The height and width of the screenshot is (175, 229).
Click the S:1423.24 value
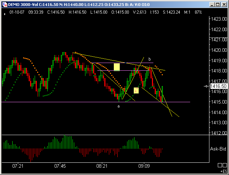(172, 12)
